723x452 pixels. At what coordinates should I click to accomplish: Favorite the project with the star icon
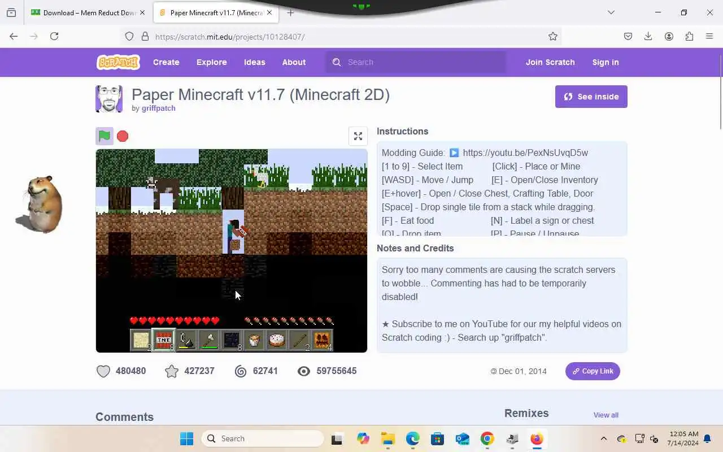[172, 371]
